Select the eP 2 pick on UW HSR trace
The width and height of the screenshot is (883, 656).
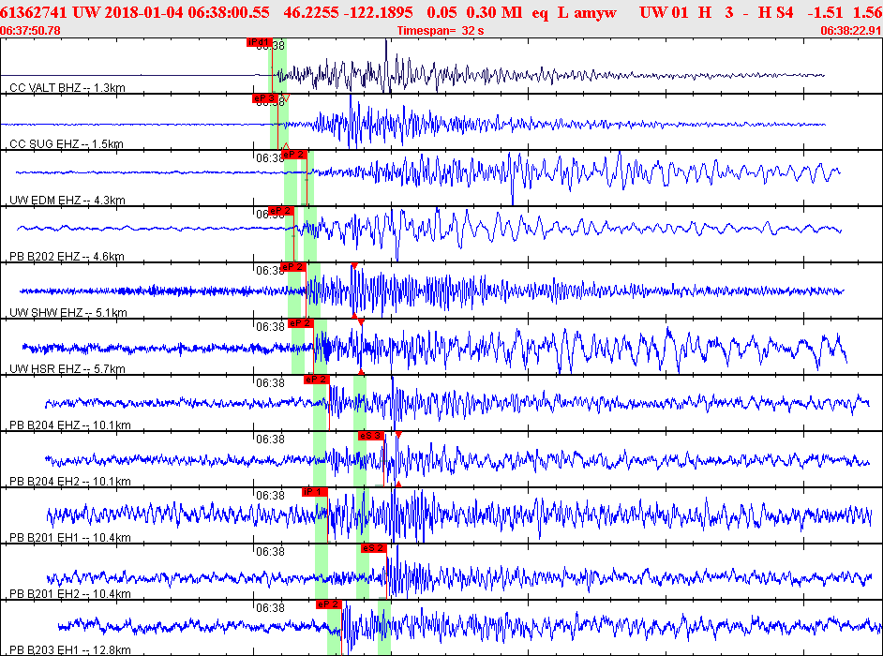300,323
